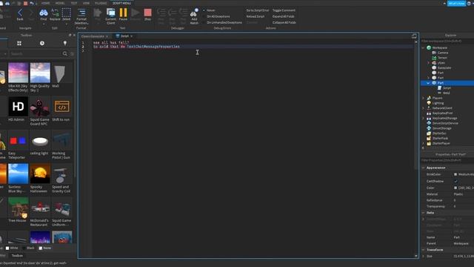The width and height of the screenshot is (474, 267).
Task: Select the Baseplate item in Explorer
Action: click(444, 67)
